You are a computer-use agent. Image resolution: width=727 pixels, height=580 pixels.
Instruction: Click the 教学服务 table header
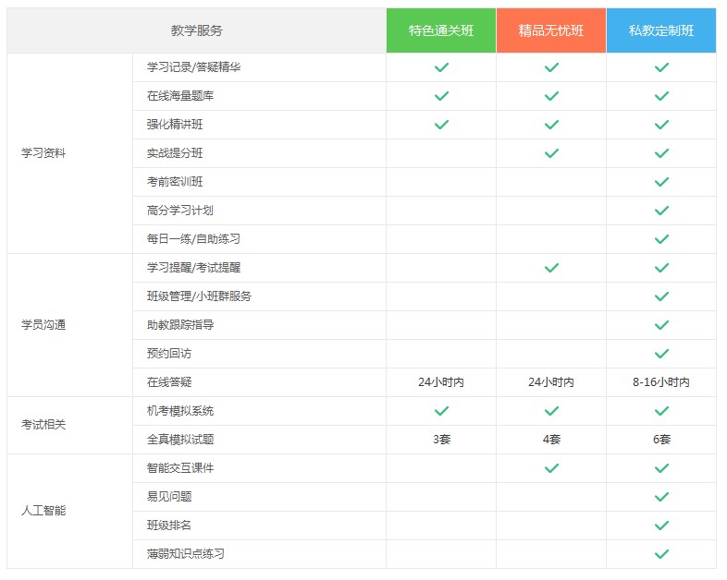[196, 30]
